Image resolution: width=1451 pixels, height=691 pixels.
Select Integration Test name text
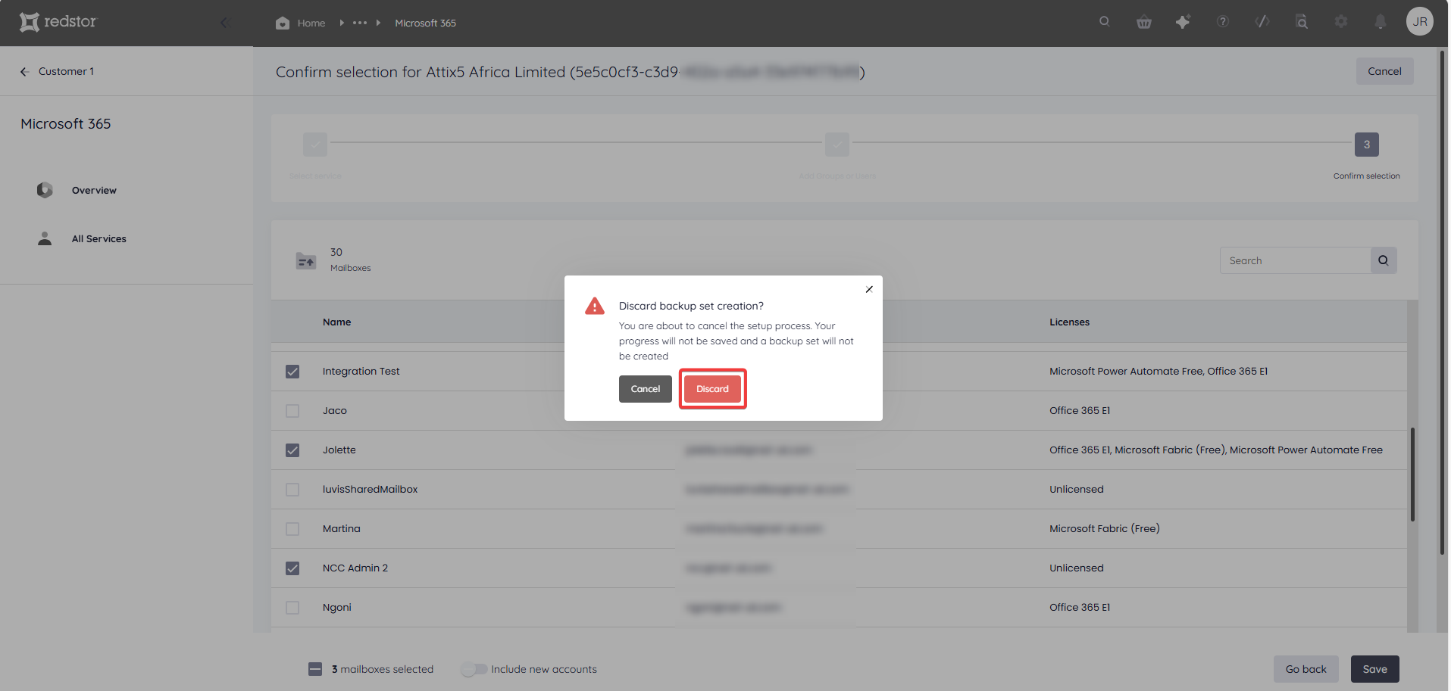tap(361, 372)
